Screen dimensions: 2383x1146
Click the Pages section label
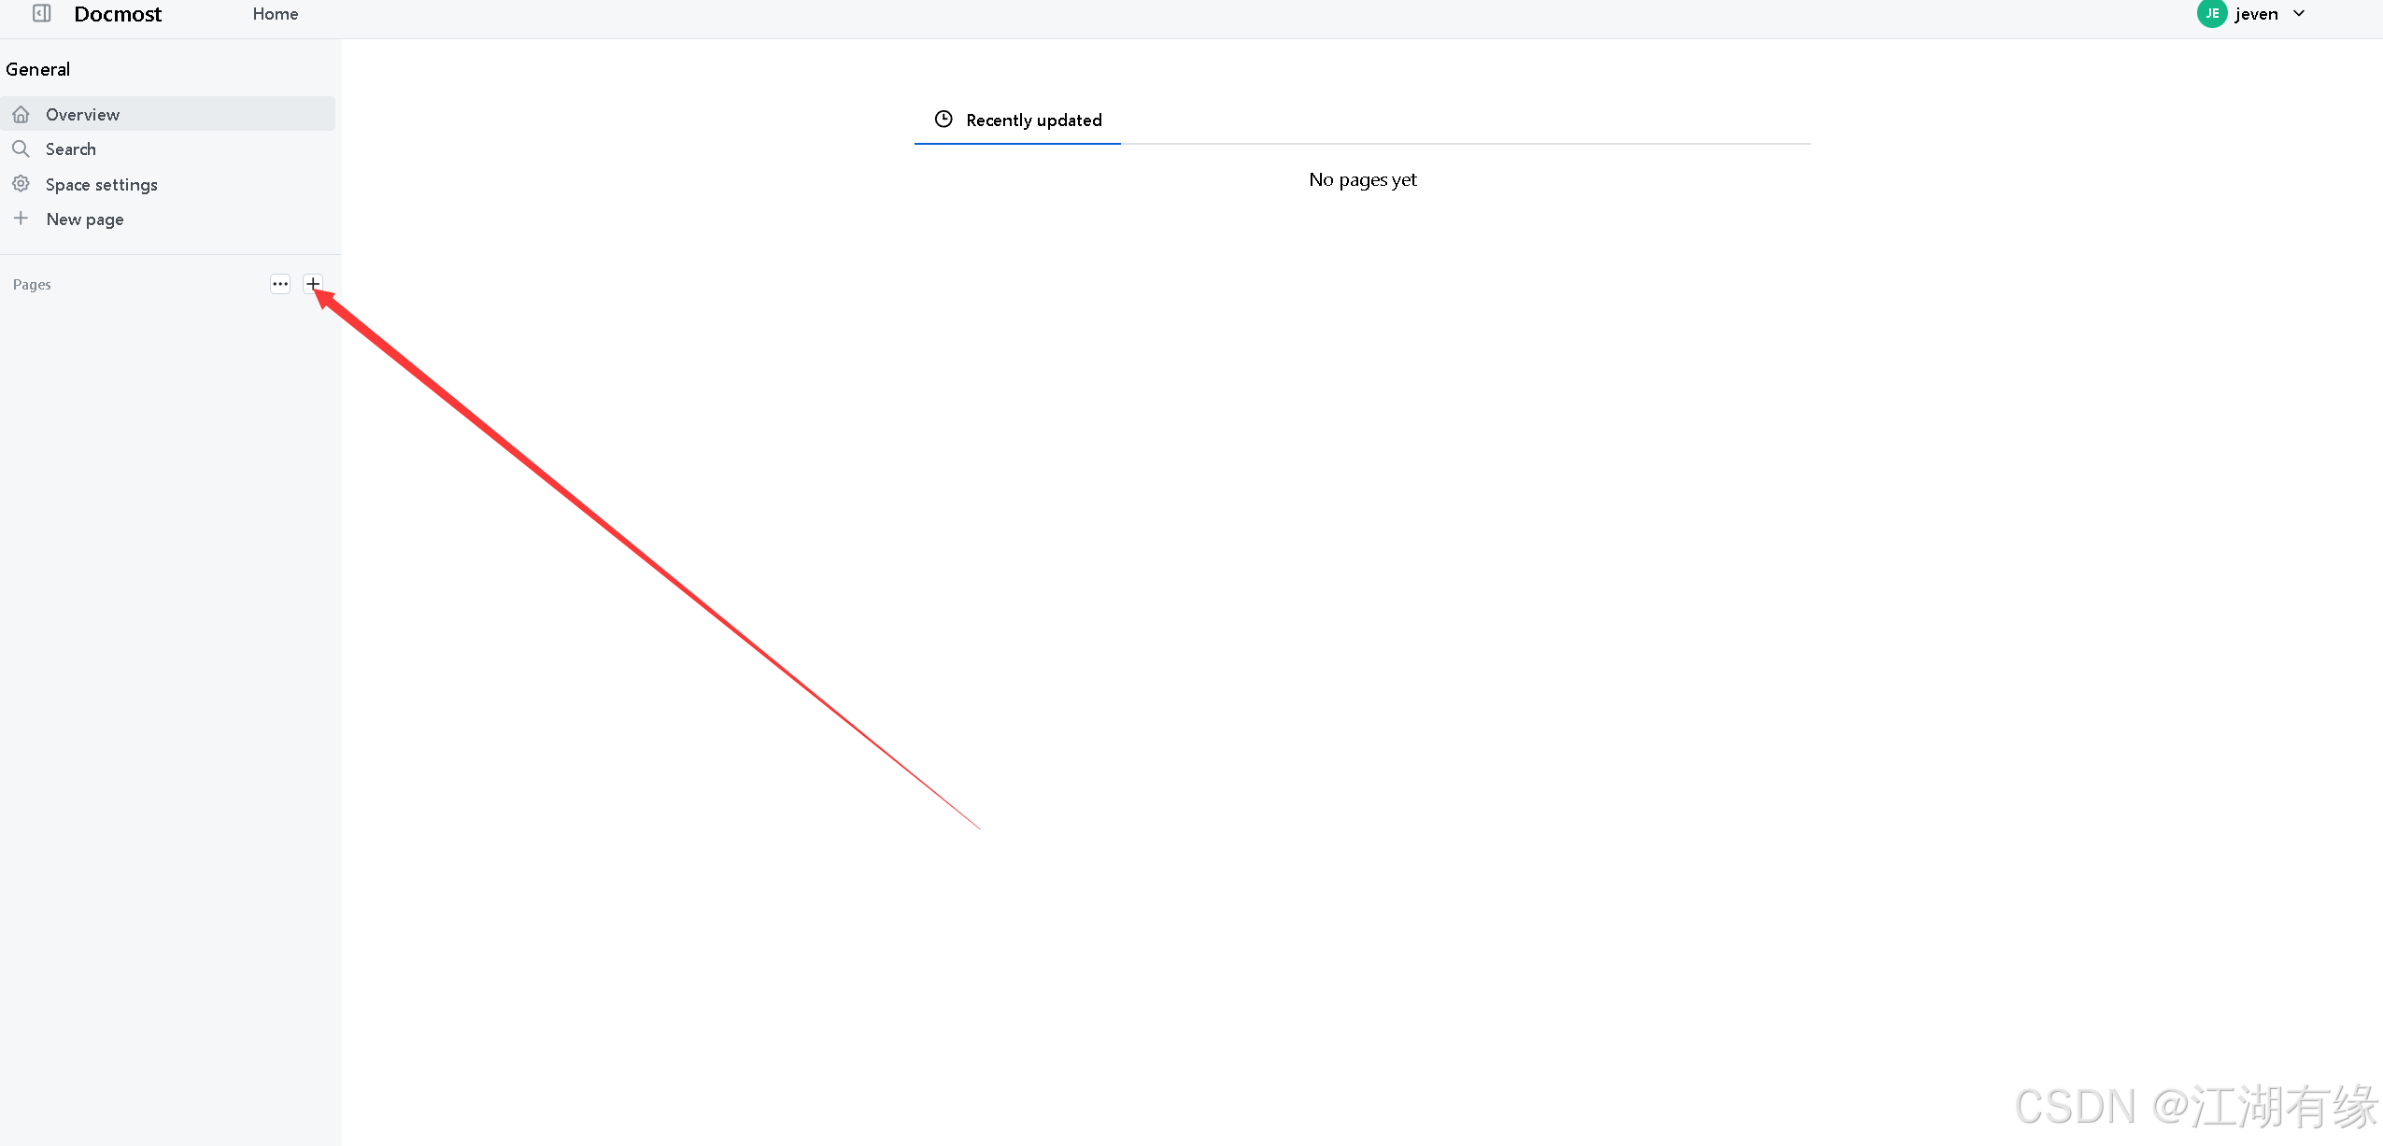click(x=32, y=285)
